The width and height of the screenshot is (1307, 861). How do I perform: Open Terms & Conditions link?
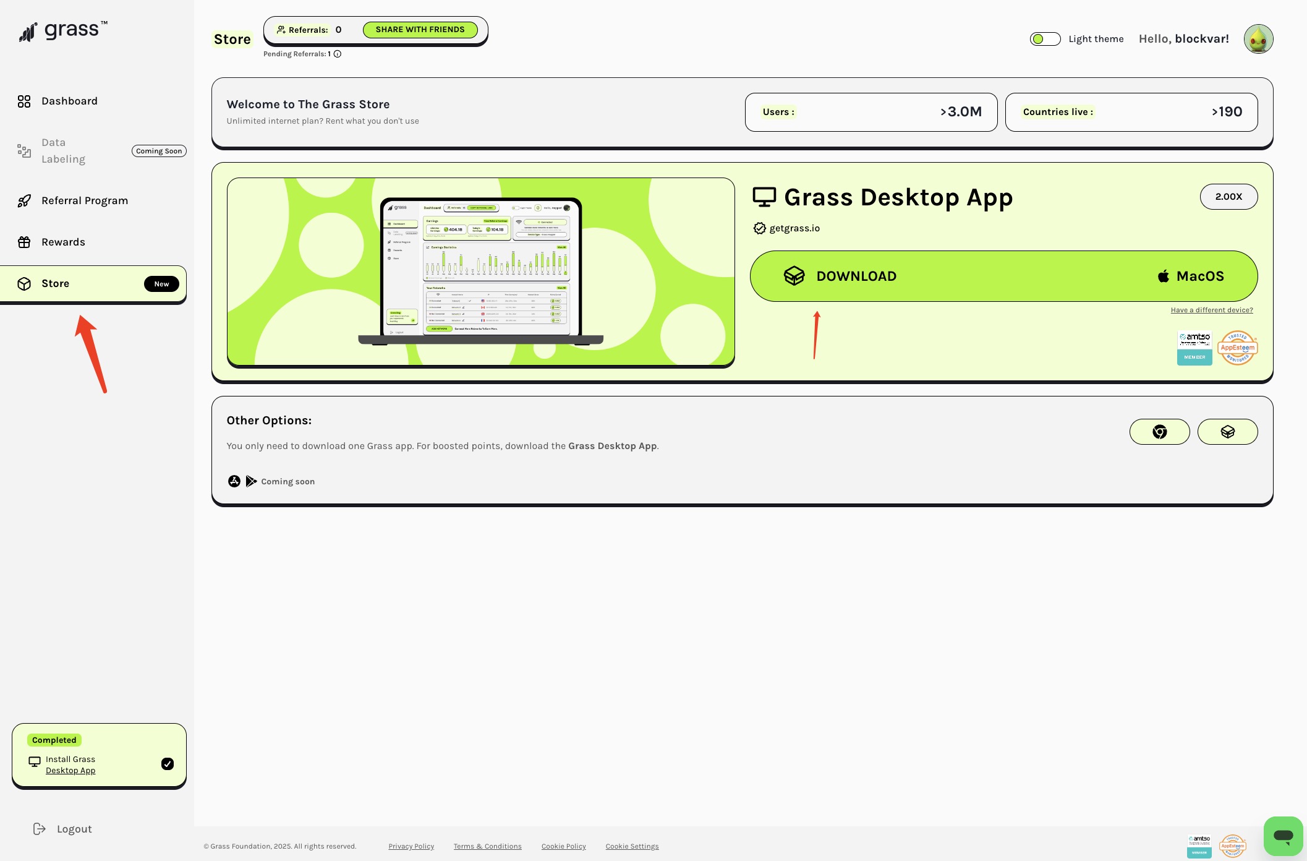[x=487, y=846]
